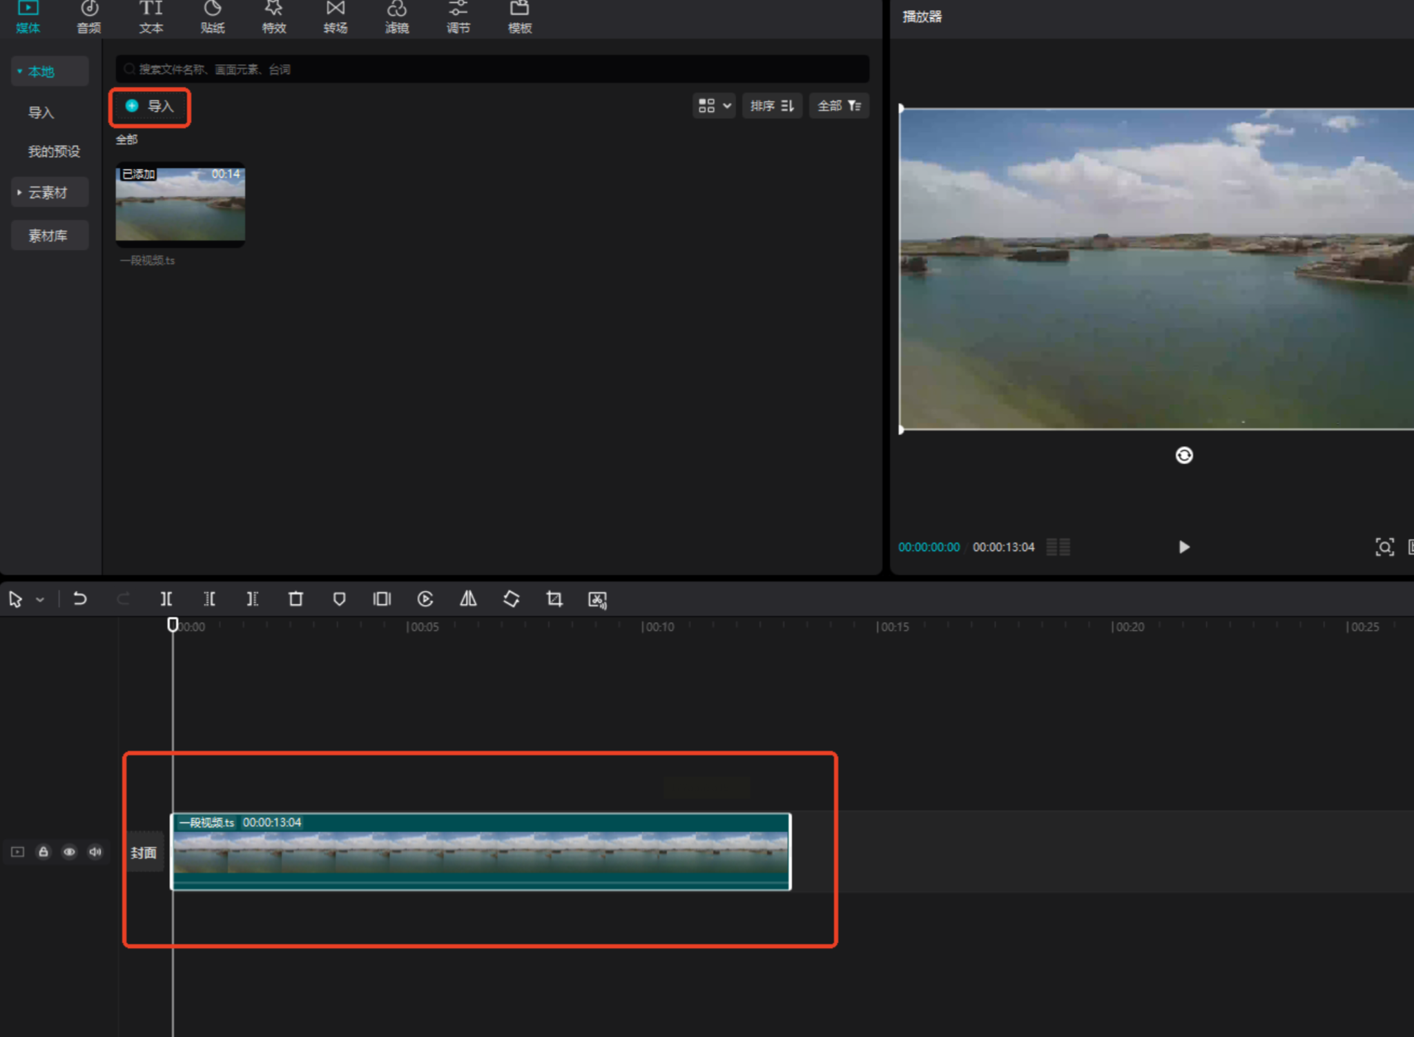Image resolution: width=1414 pixels, height=1037 pixels.
Task: Click the marker shield icon
Action: click(339, 599)
